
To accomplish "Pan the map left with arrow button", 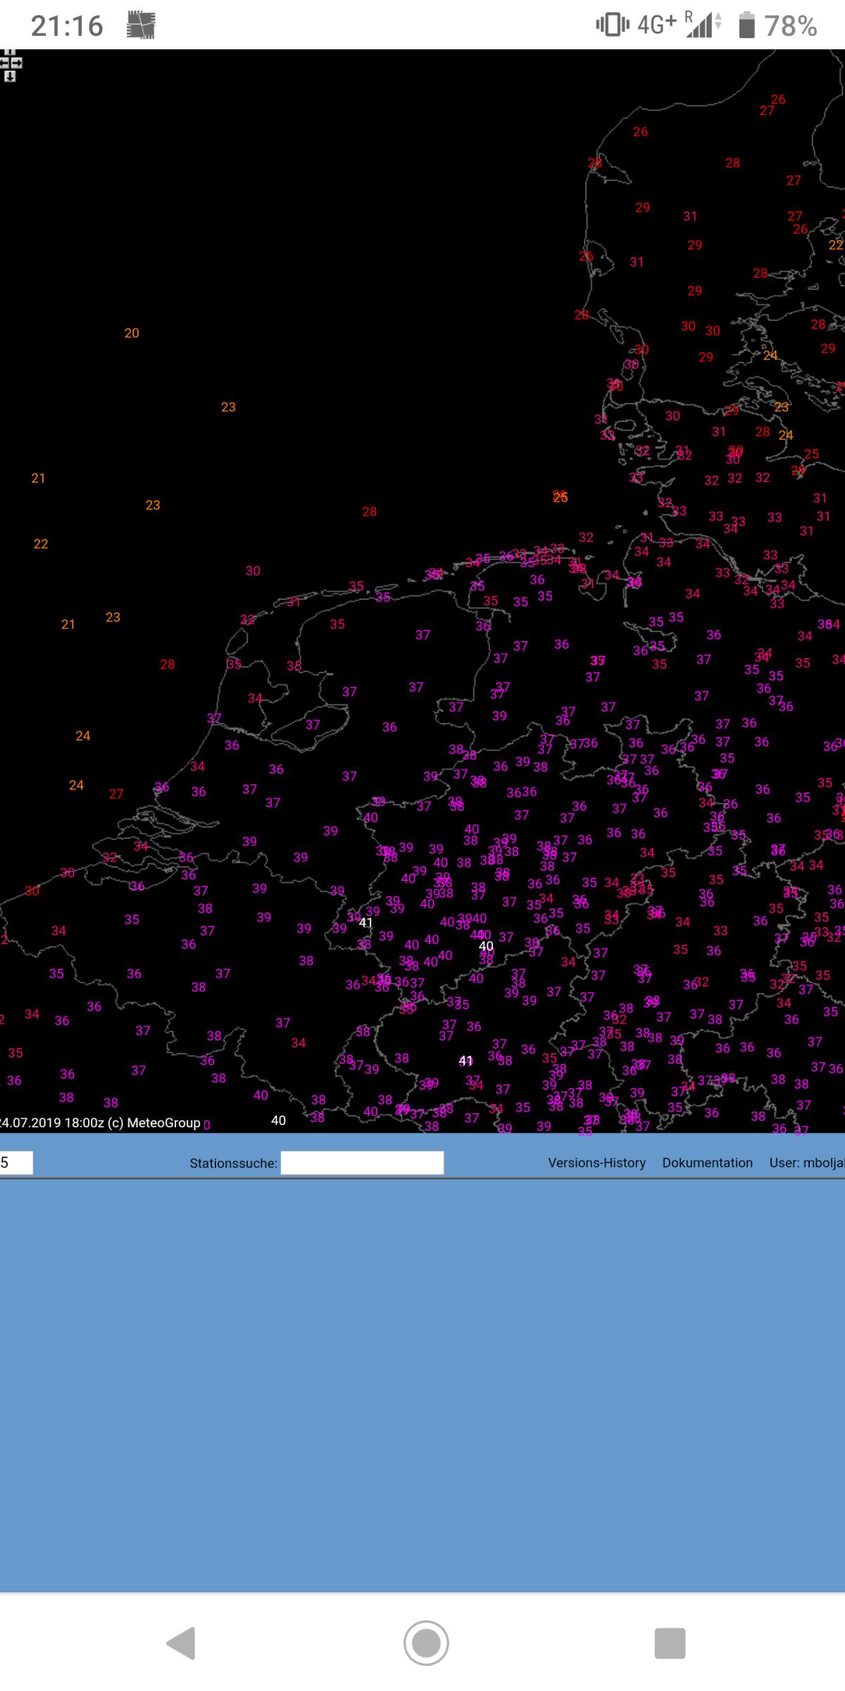I will click(x=4, y=63).
